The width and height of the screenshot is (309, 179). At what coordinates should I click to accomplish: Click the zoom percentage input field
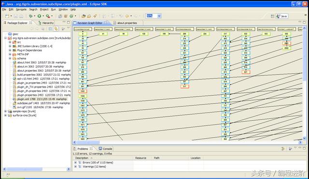(x=151, y=16)
